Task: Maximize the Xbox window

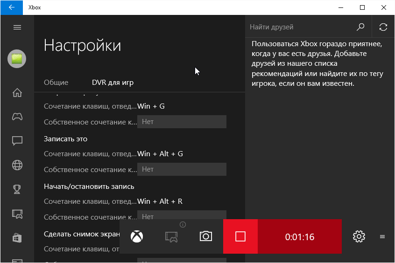Action: click(x=362, y=7)
